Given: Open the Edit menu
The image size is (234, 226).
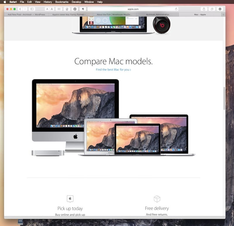Looking at the screenshot, I should pyautogui.click(x=30, y=2).
